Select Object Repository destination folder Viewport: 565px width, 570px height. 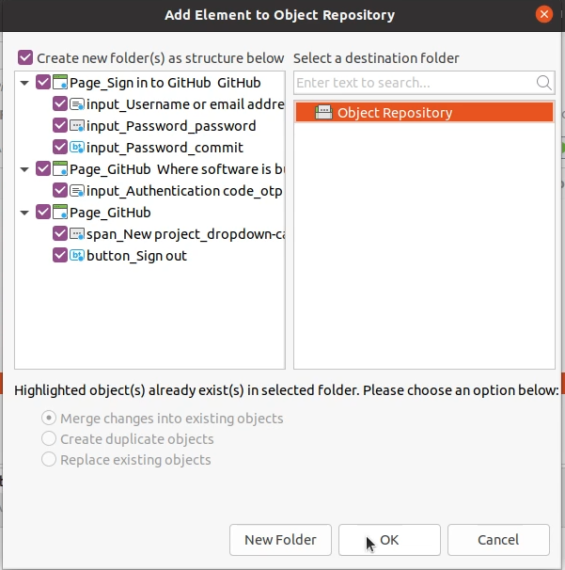coord(424,112)
